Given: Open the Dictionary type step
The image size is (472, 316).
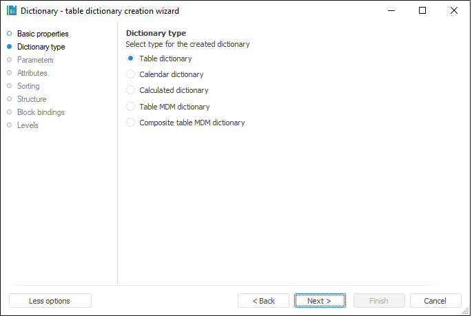Looking at the screenshot, I should click(41, 47).
